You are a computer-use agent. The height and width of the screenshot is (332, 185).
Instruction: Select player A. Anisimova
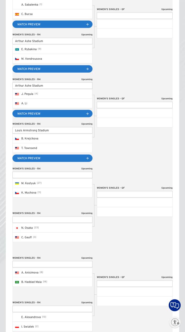click(x=30, y=273)
